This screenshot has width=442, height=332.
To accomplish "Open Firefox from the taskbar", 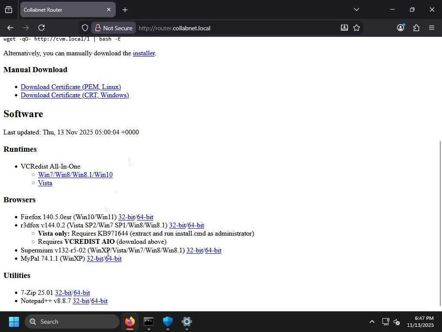I will coord(130,322).
